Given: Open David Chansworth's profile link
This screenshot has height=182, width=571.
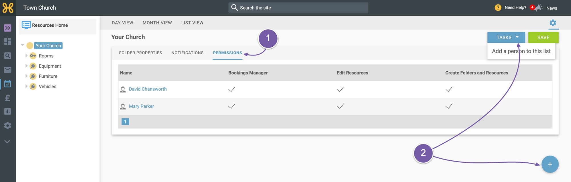Looking at the screenshot, I should pyautogui.click(x=148, y=89).
